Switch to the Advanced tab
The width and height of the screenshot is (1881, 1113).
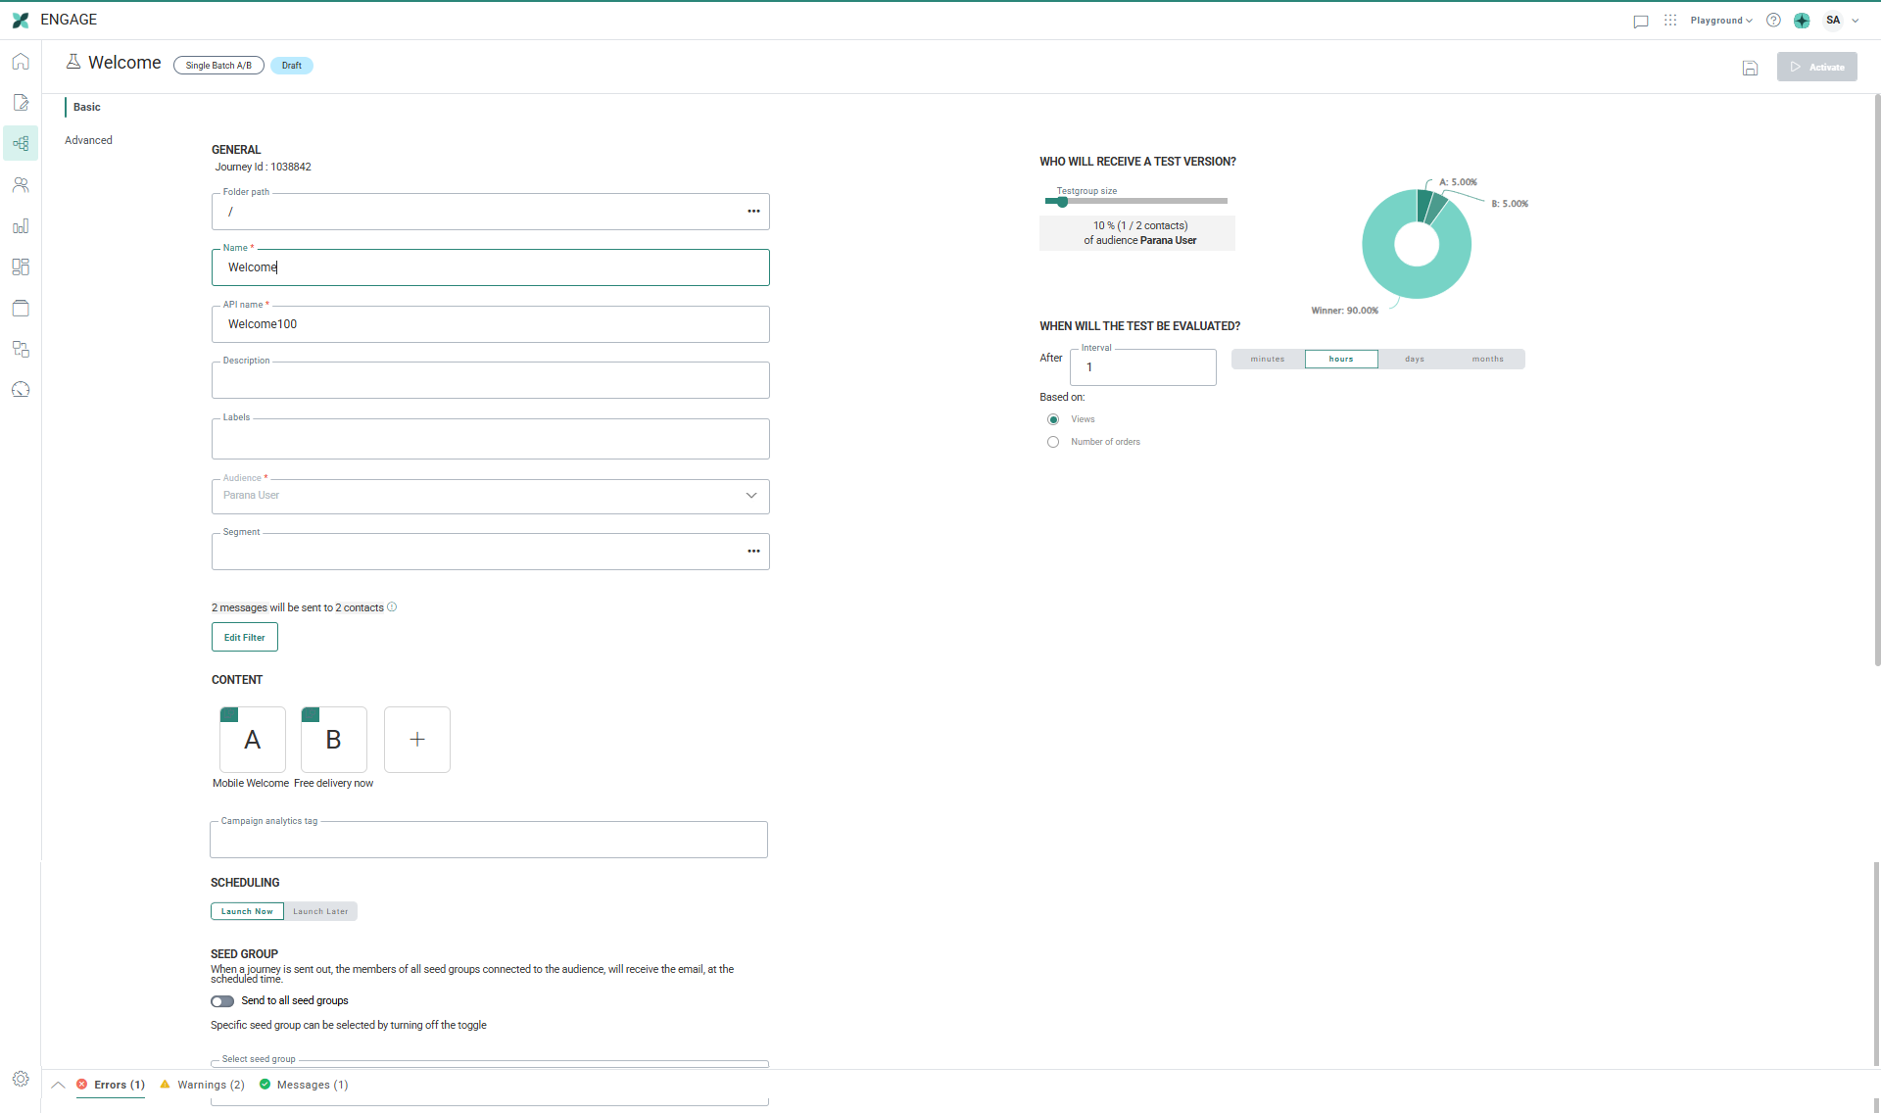pyautogui.click(x=88, y=140)
